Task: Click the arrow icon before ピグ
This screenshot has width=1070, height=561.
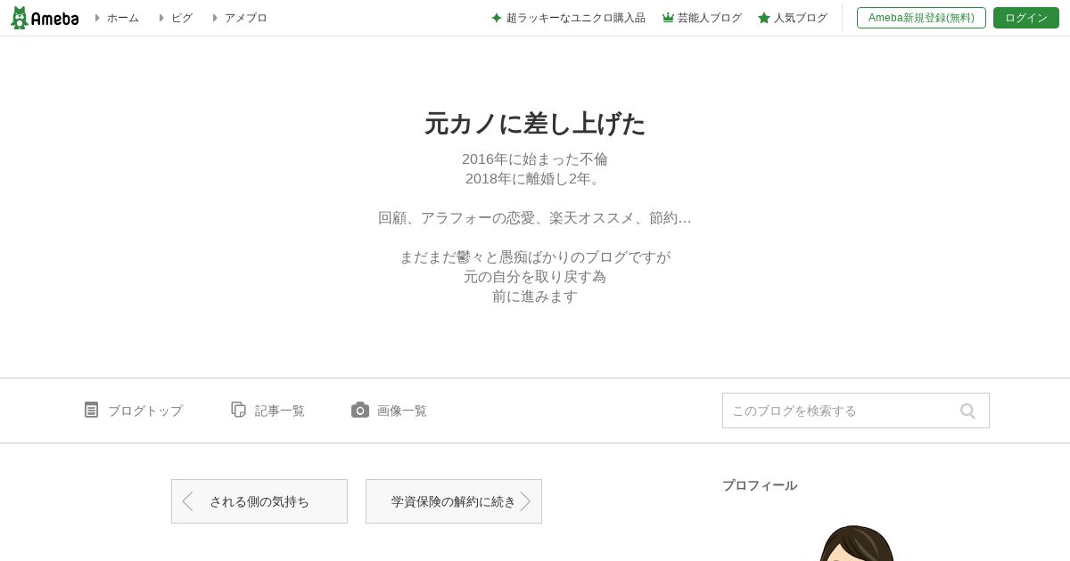Action: click(x=161, y=18)
